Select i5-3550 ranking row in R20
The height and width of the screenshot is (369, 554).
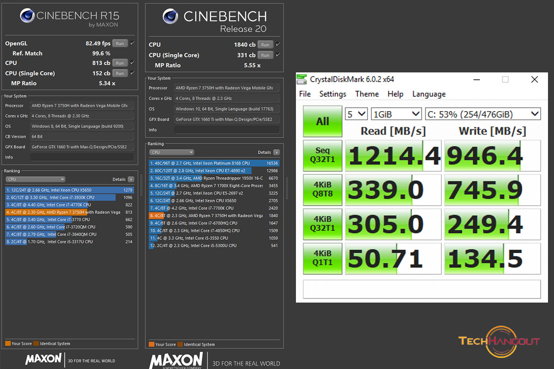pos(214,238)
